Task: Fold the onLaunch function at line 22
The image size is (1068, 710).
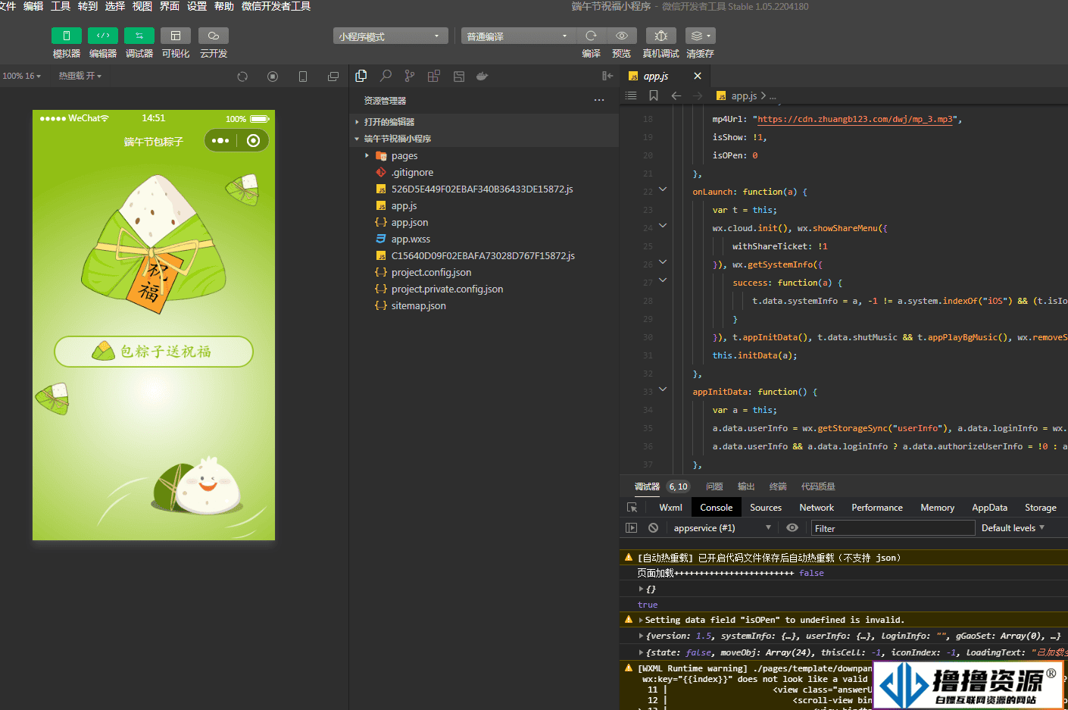Action: coord(663,189)
